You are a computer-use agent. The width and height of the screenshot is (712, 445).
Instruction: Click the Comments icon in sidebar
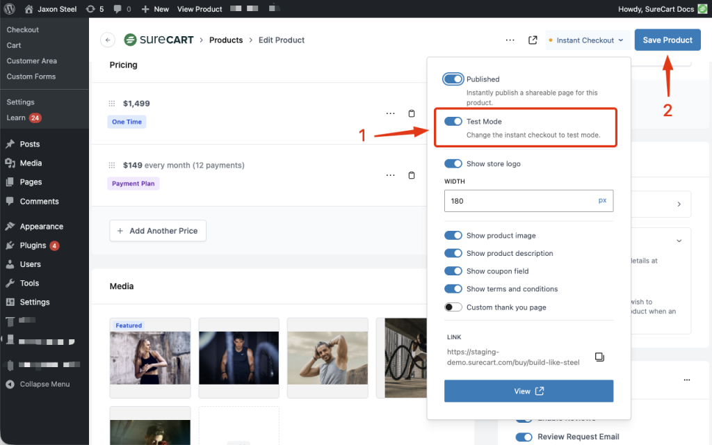[x=10, y=201]
